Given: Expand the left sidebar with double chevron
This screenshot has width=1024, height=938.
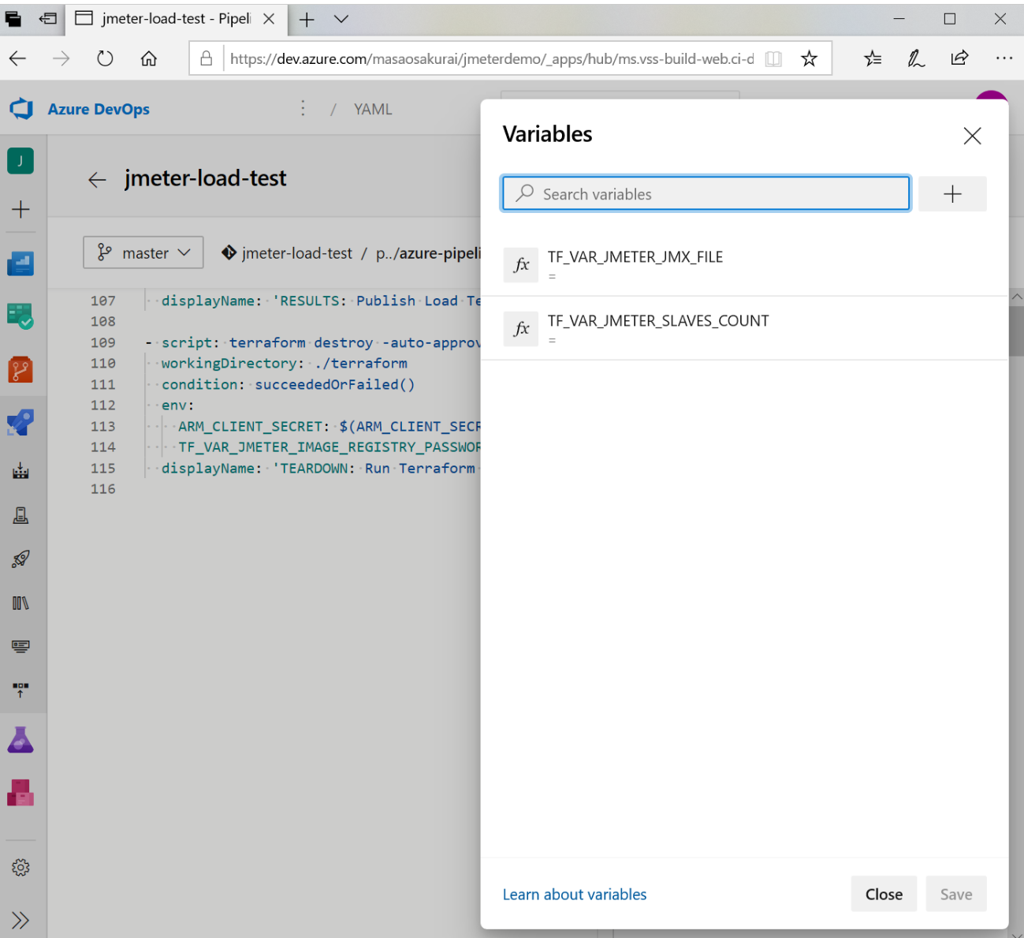Looking at the screenshot, I should [x=20, y=920].
